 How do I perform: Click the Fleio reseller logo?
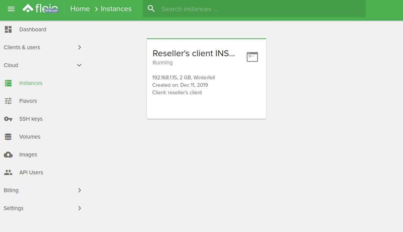point(40,9)
